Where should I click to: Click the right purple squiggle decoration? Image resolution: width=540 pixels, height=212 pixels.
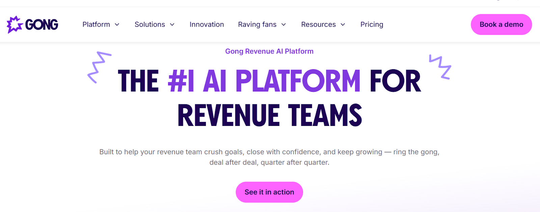pos(440,67)
